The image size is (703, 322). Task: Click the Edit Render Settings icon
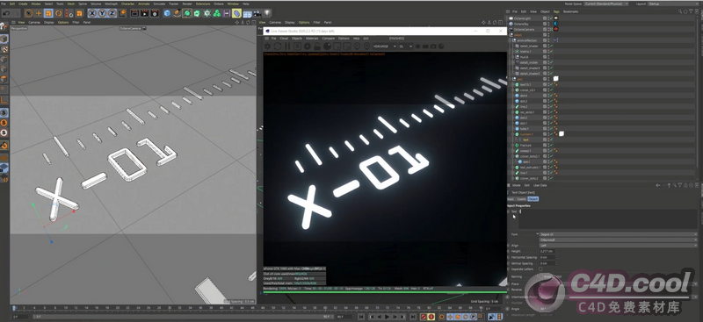pyautogui.click(x=155, y=13)
